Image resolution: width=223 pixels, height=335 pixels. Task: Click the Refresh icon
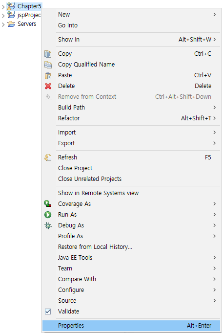click(48, 157)
